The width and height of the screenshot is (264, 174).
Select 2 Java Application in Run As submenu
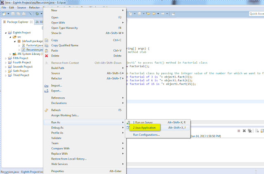(158, 128)
